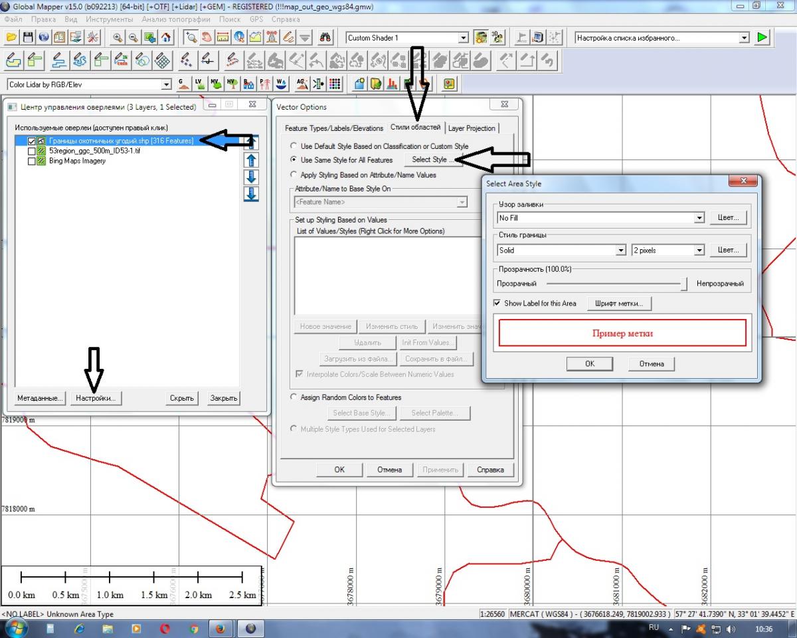This screenshot has height=638, width=797.
Task: Switch to the Layer Projection tab
Action: (472, 128)
